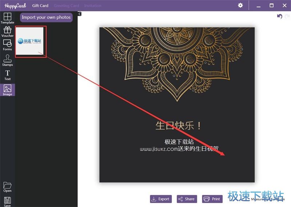Close the HappyCard window

pos(284,5)
